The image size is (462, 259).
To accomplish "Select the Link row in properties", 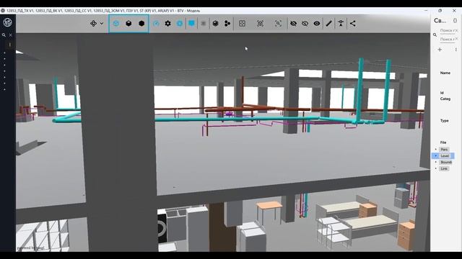I will click(444, 168).
